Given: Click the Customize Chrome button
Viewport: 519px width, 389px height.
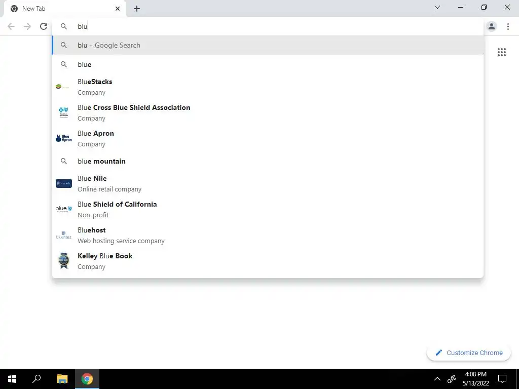Looking at the screenshot, I should (x=469, y=353).
